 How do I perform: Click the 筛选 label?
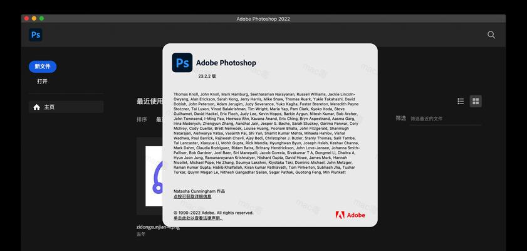tap(400, 119)
